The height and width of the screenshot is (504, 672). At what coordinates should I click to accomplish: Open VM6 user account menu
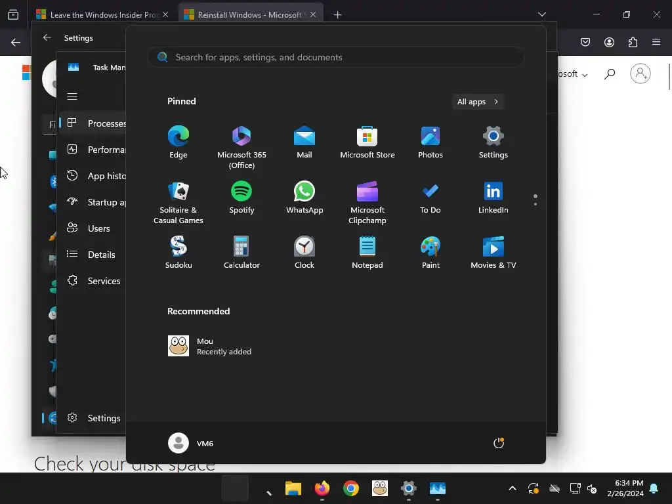pos(191,443)
